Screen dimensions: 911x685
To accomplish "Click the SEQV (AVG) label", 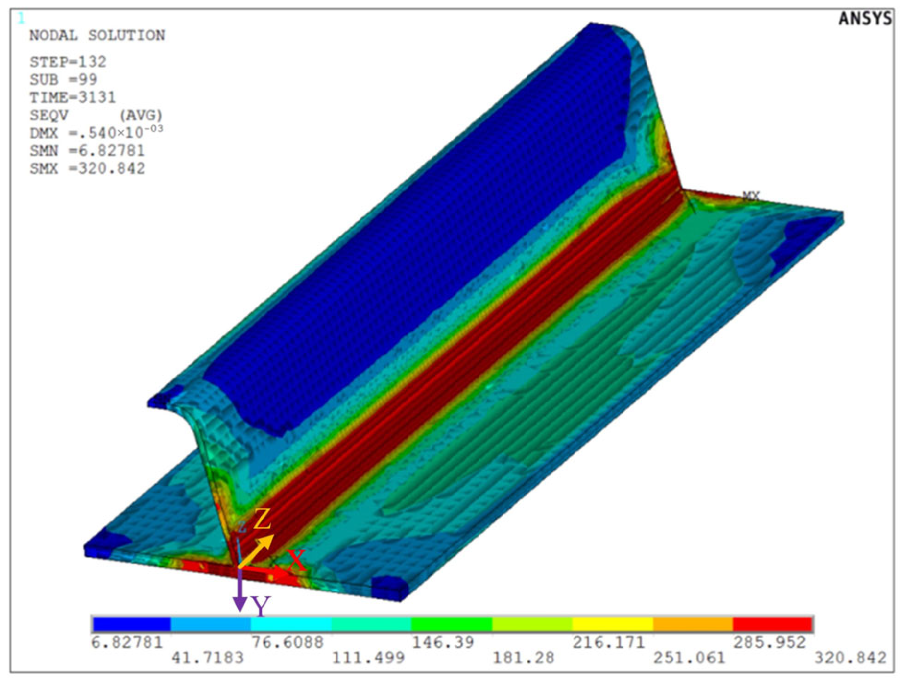I will pyautogui.click(x=96, y=116).
